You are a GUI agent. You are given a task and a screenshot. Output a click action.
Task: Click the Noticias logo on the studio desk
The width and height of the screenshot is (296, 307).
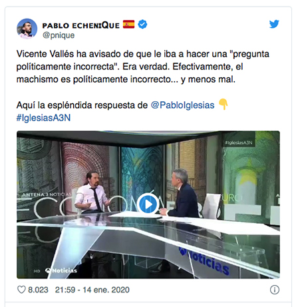pyautogui.click(x=204, y=261)
